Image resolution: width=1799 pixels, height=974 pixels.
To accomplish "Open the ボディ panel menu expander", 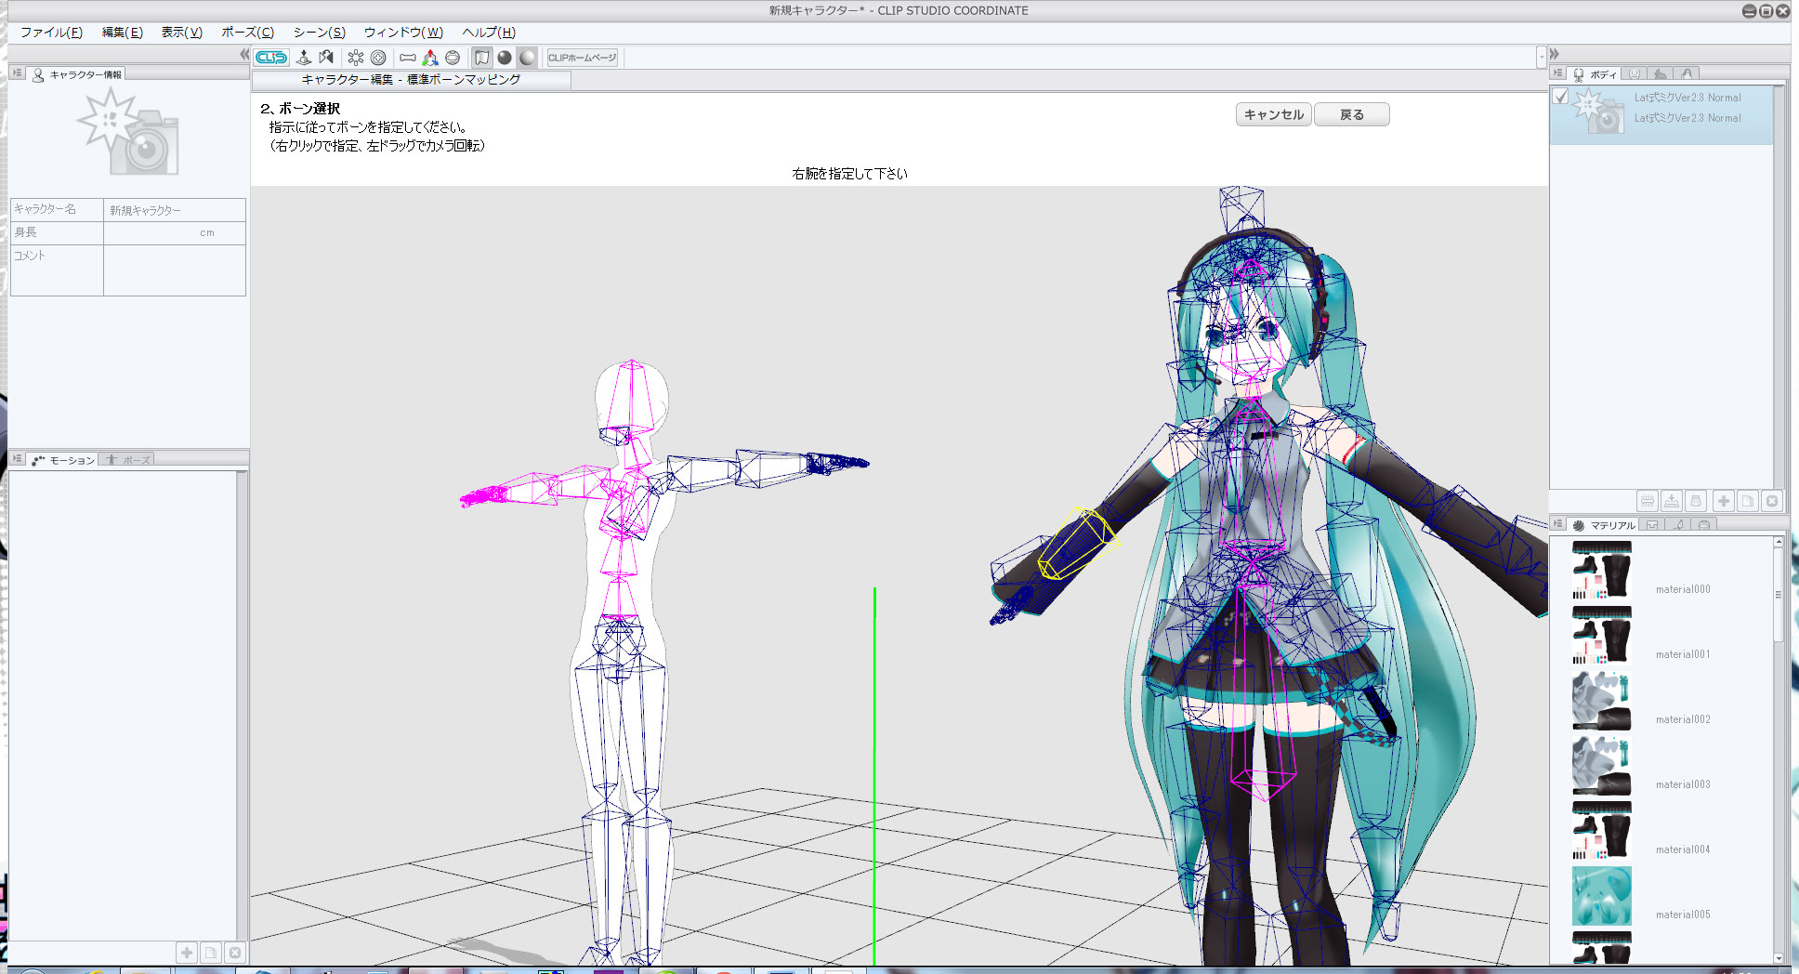I will (x=1557, y=72).
